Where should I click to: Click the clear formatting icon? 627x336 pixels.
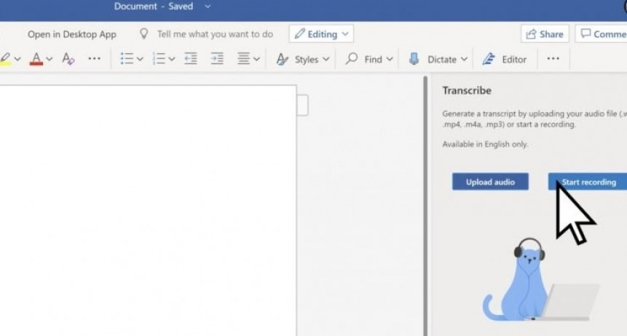(x=68, y=59)
